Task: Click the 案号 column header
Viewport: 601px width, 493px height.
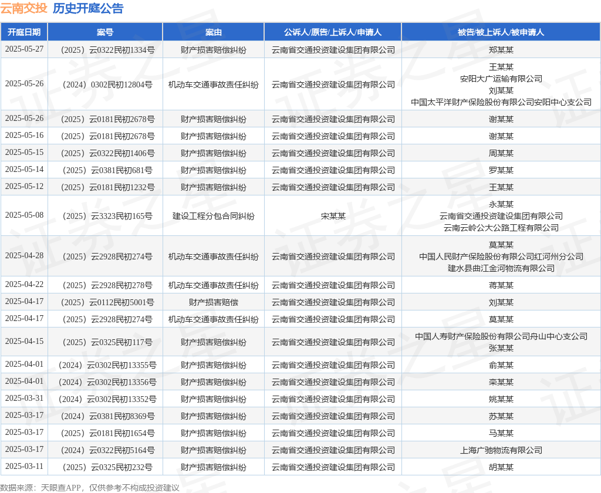Action: (105, 32)
